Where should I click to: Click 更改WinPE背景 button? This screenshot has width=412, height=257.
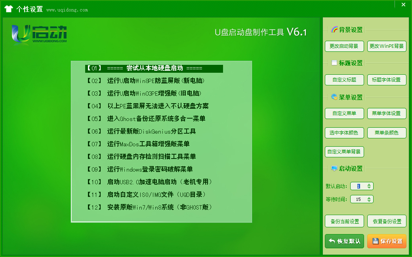387,46
